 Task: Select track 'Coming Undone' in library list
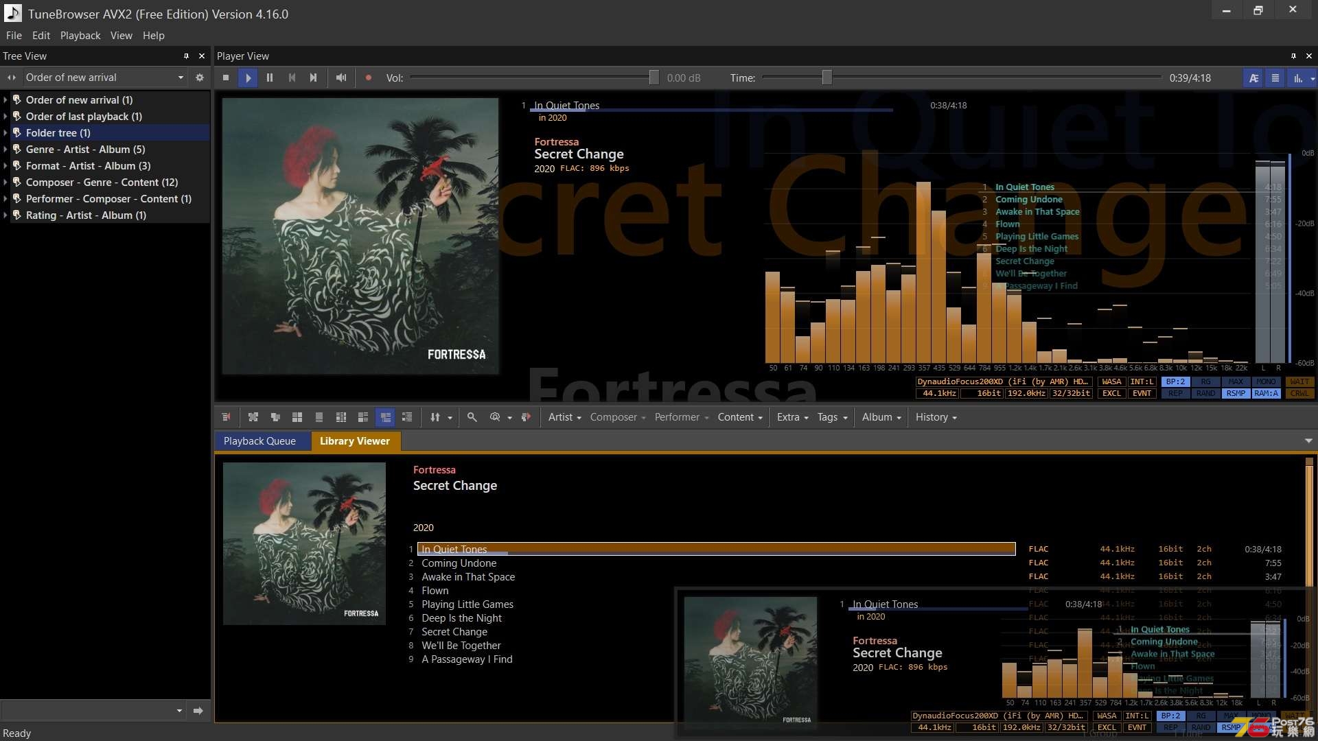(459, 563)
